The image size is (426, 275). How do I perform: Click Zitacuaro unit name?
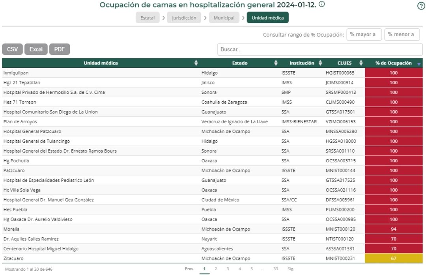pyautogui.click(x=13, y=258)
